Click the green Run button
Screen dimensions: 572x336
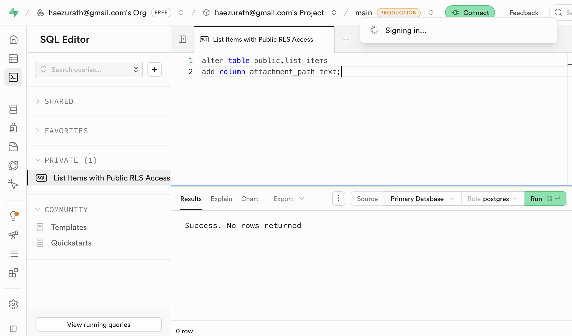click(545, 199)
